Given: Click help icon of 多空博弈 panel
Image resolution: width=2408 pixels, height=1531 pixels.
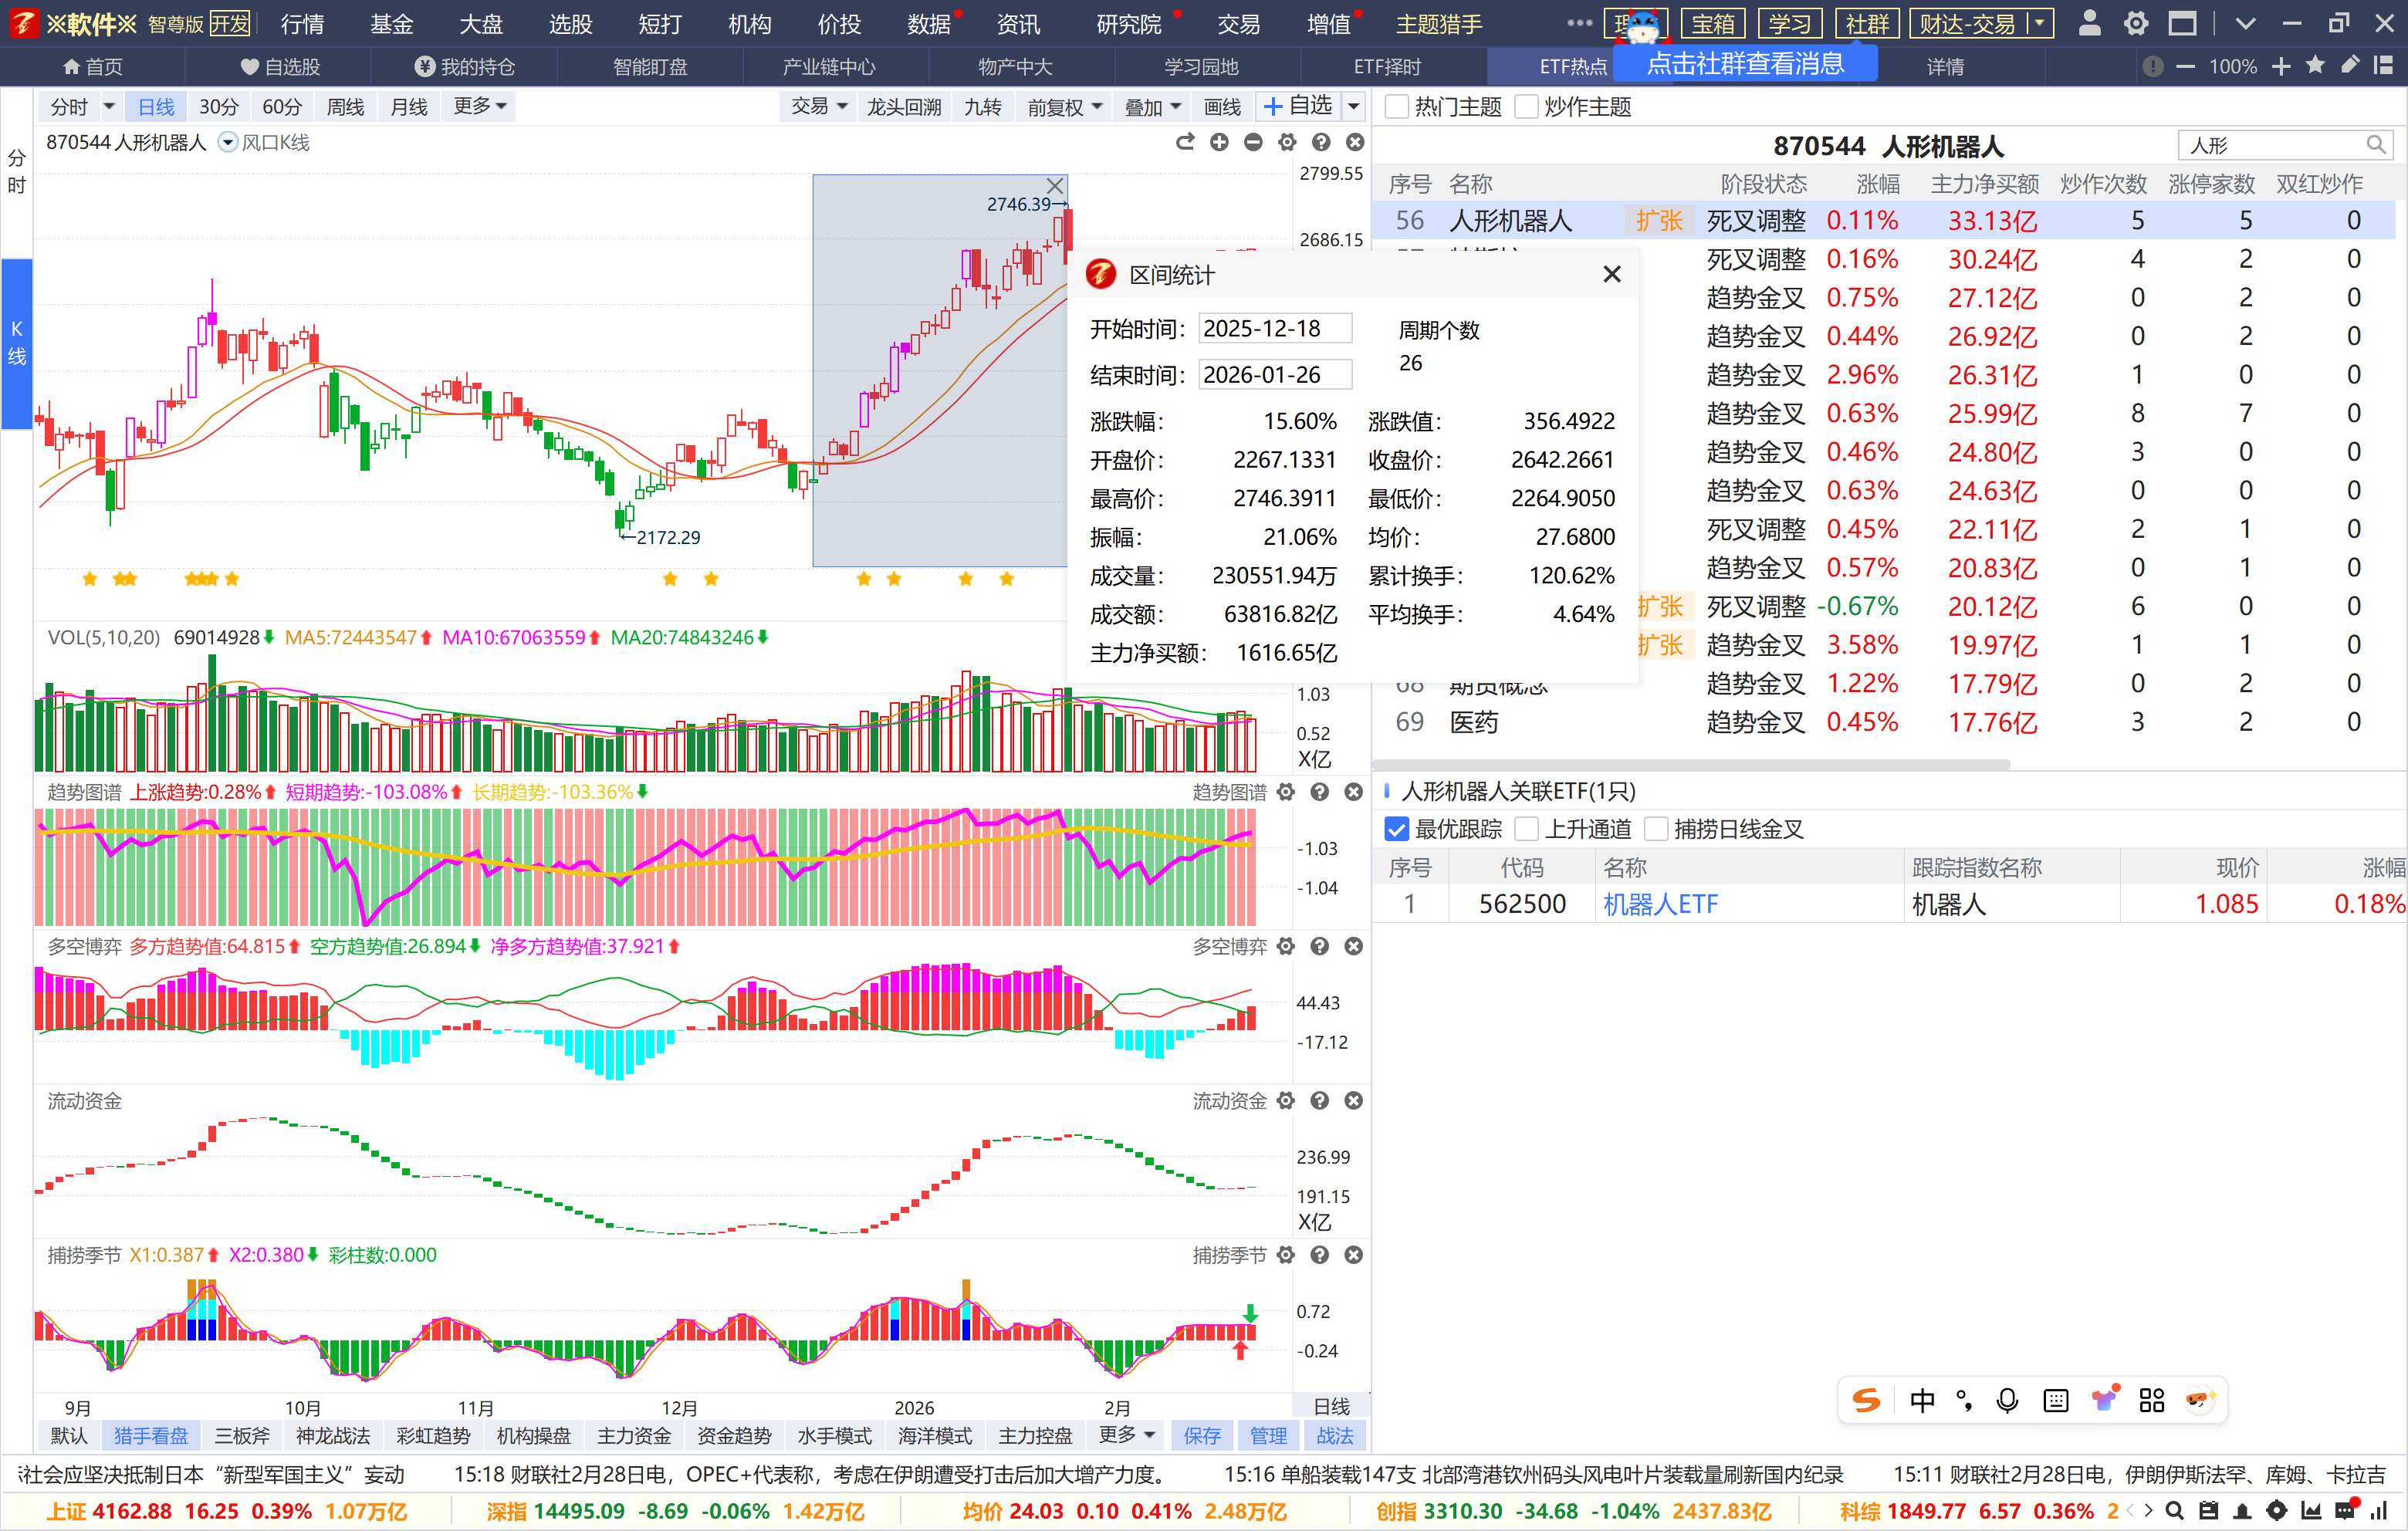Looking at the screenshot, I should pyautogui.click(x=1320, y=946).
